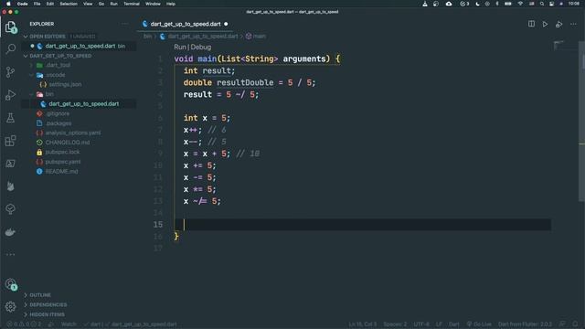
Task: Open the Terminal menu
Action: coord(132,4)
